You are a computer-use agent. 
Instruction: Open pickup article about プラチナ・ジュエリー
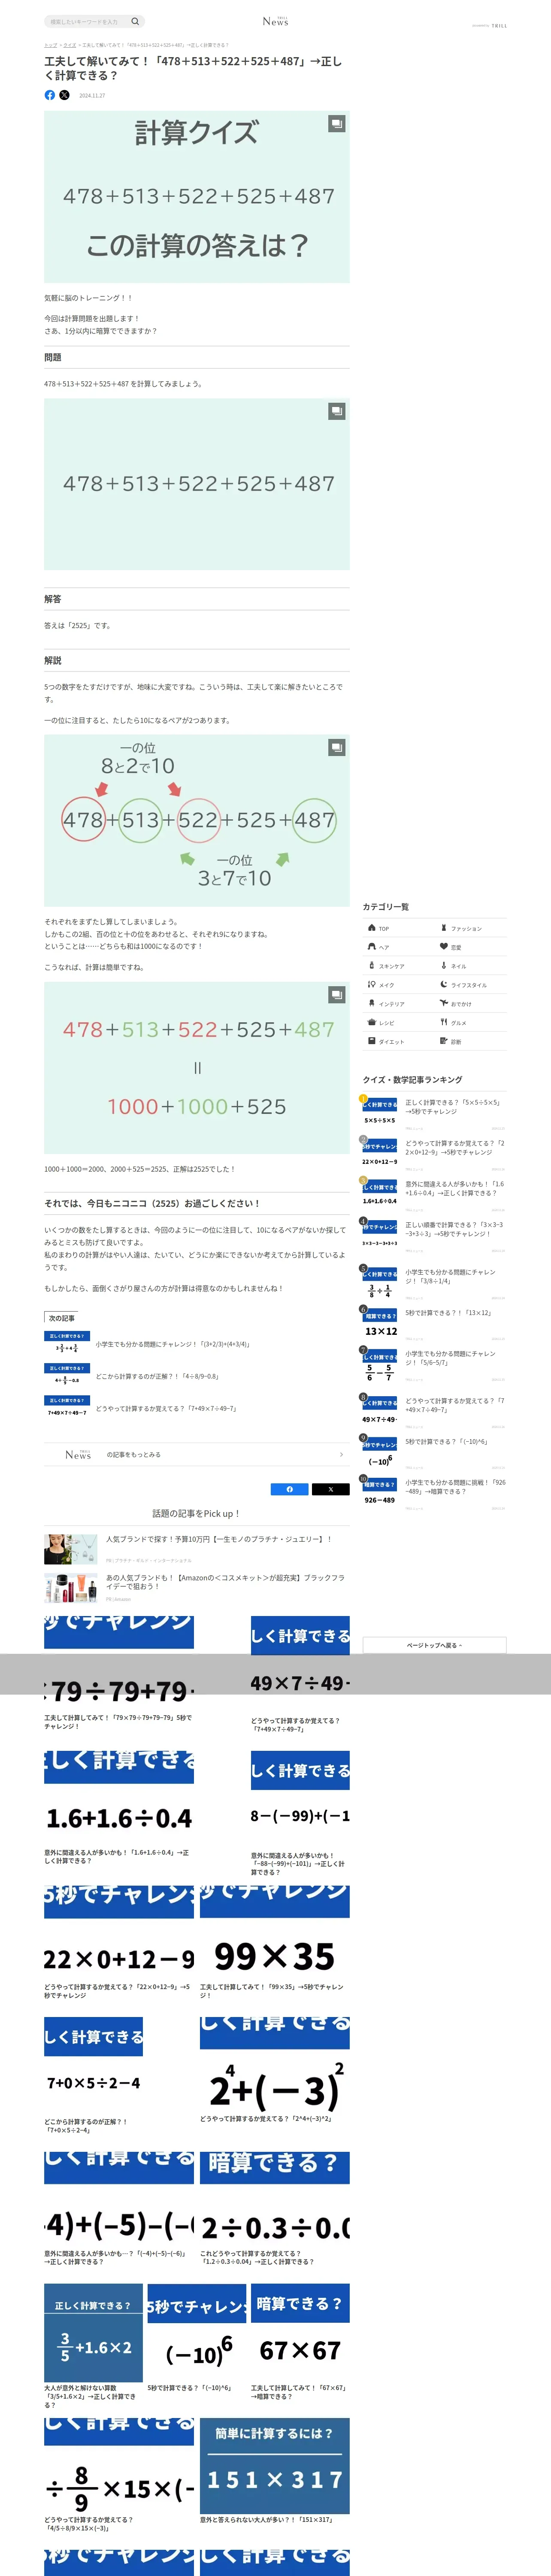tap(196, 1548)
